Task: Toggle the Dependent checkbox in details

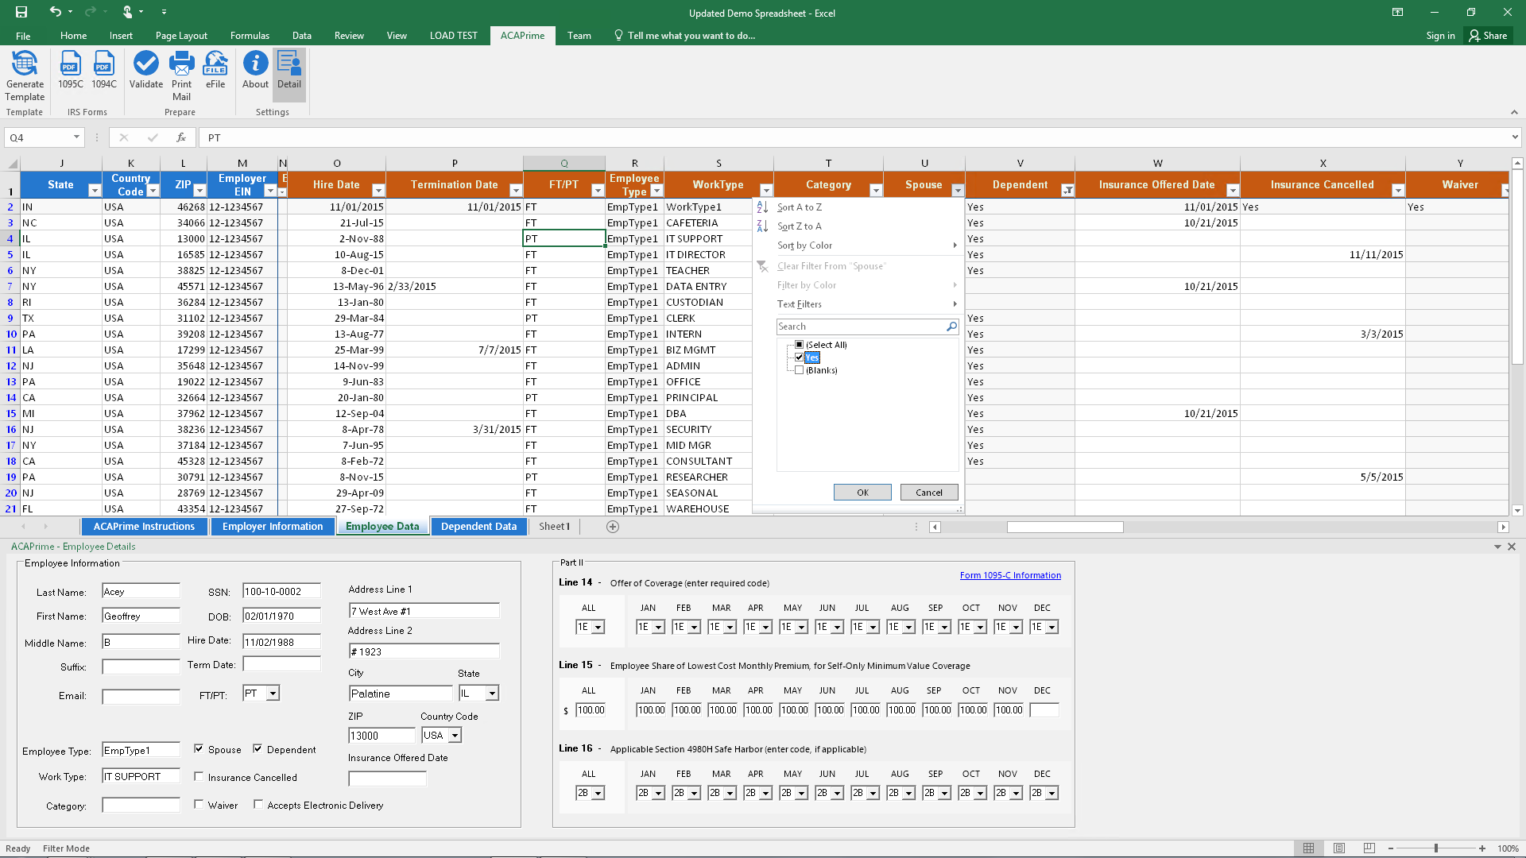Action: [x=258, y=748]
